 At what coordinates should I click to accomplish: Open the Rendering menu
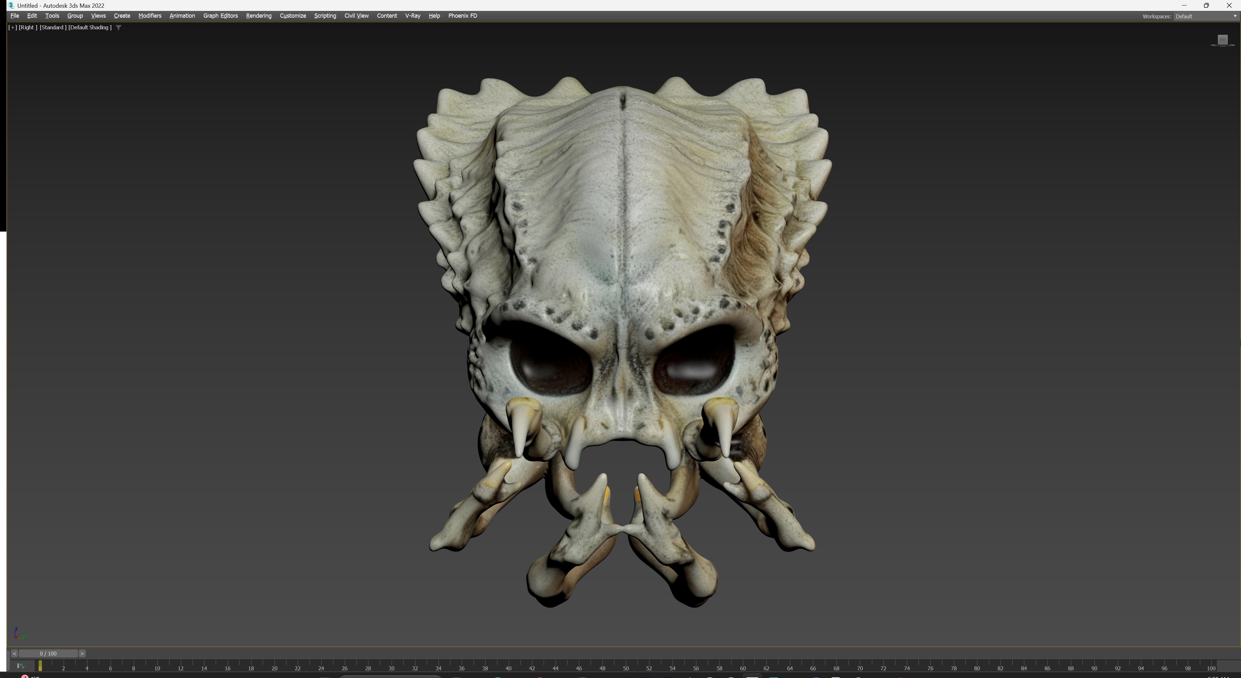[259, 16]
